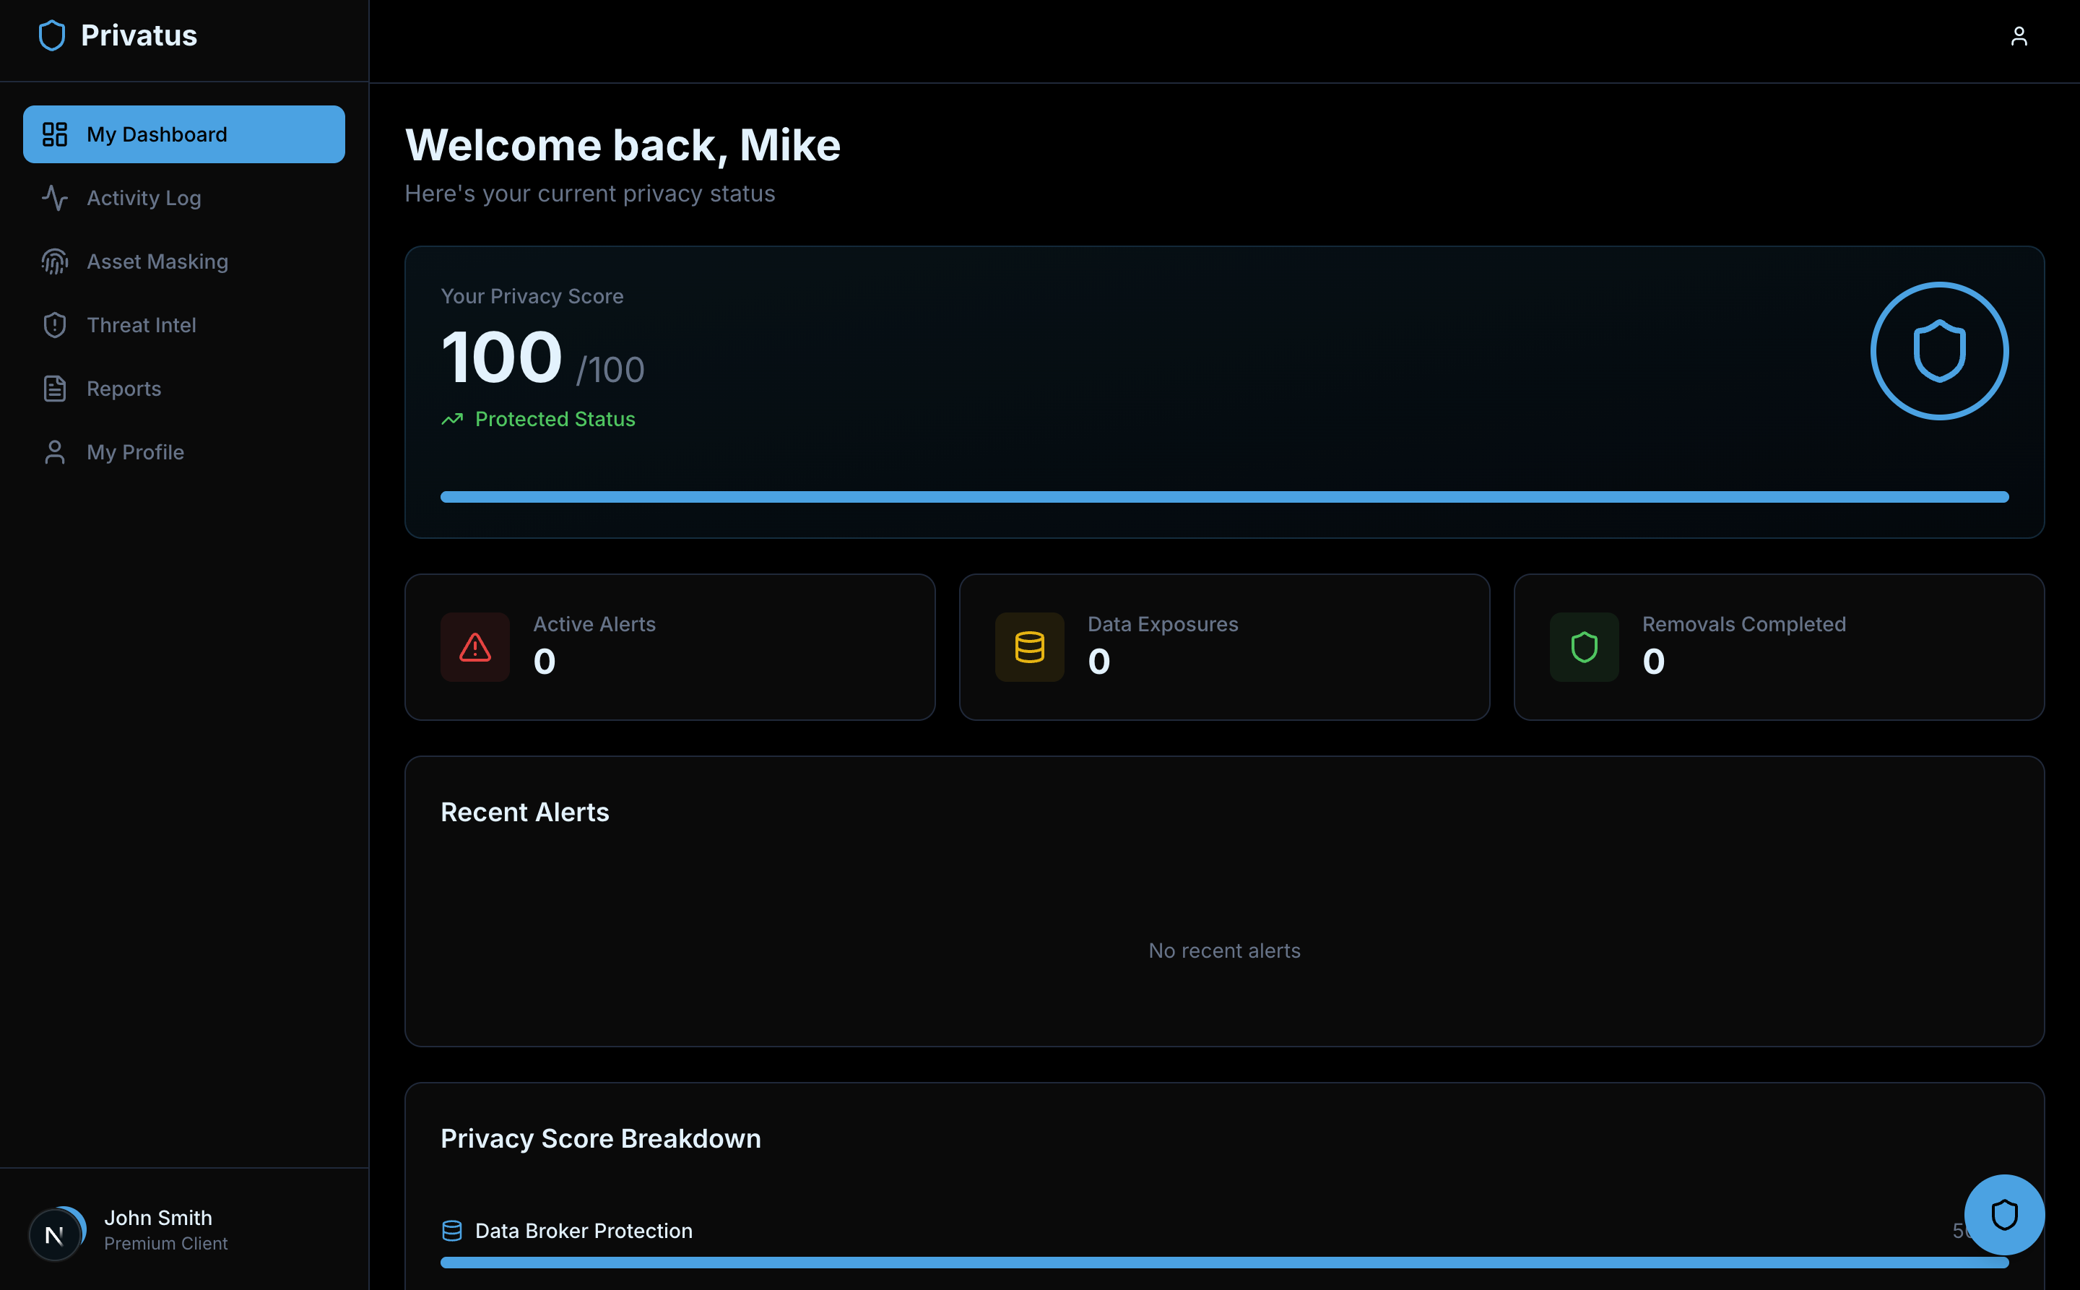Navigate to the Reports page
Image resolution: width=2080 pixels, height=1290 pixels.
coord(123,389)
